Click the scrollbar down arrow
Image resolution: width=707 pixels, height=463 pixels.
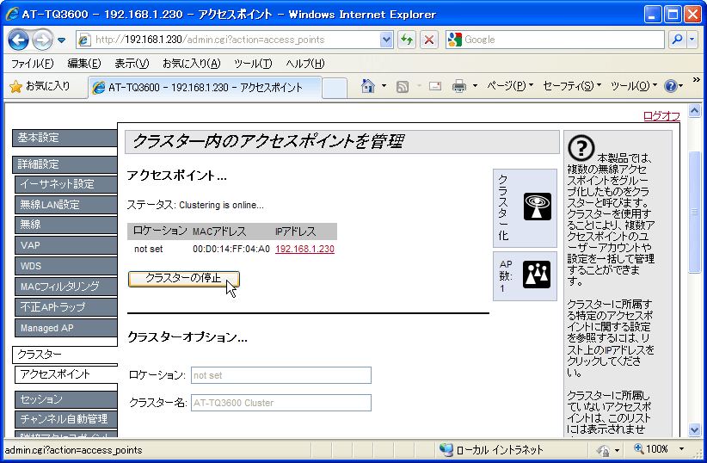[694, 429]
